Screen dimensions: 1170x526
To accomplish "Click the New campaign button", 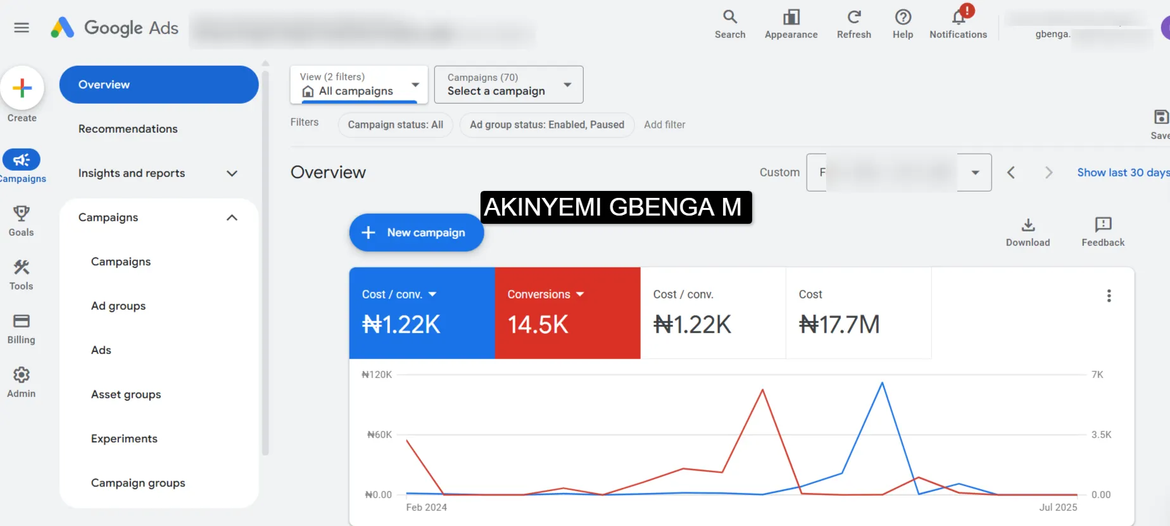I will (x=417, y=233).
